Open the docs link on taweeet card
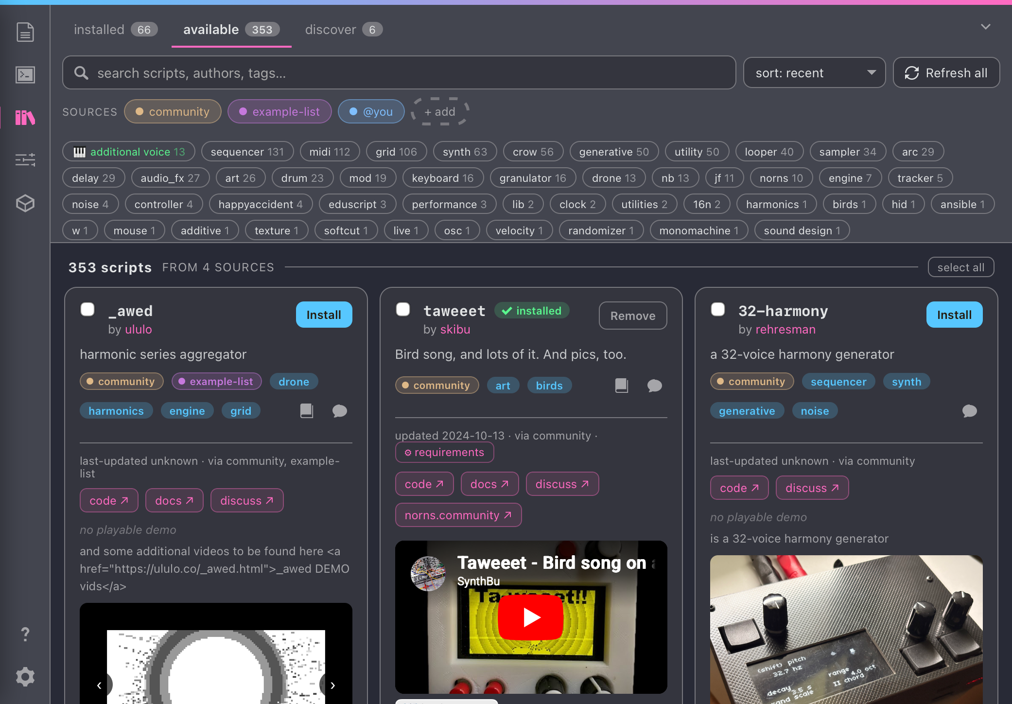Viewport: 1012px width, 704px height. pos(489,484)
